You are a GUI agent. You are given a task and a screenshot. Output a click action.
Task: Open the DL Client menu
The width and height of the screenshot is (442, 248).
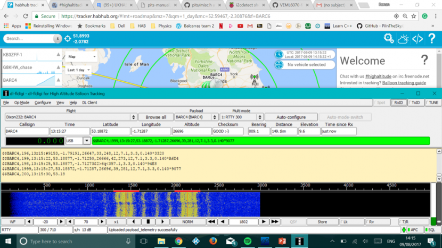(x=89, y=102)
